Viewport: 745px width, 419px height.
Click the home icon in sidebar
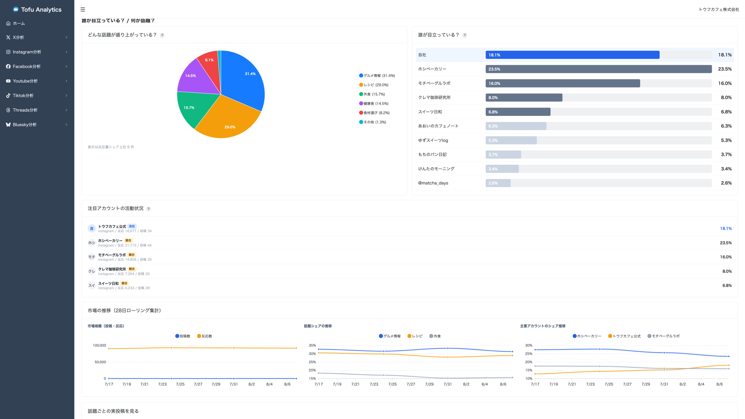pos(8,23)
